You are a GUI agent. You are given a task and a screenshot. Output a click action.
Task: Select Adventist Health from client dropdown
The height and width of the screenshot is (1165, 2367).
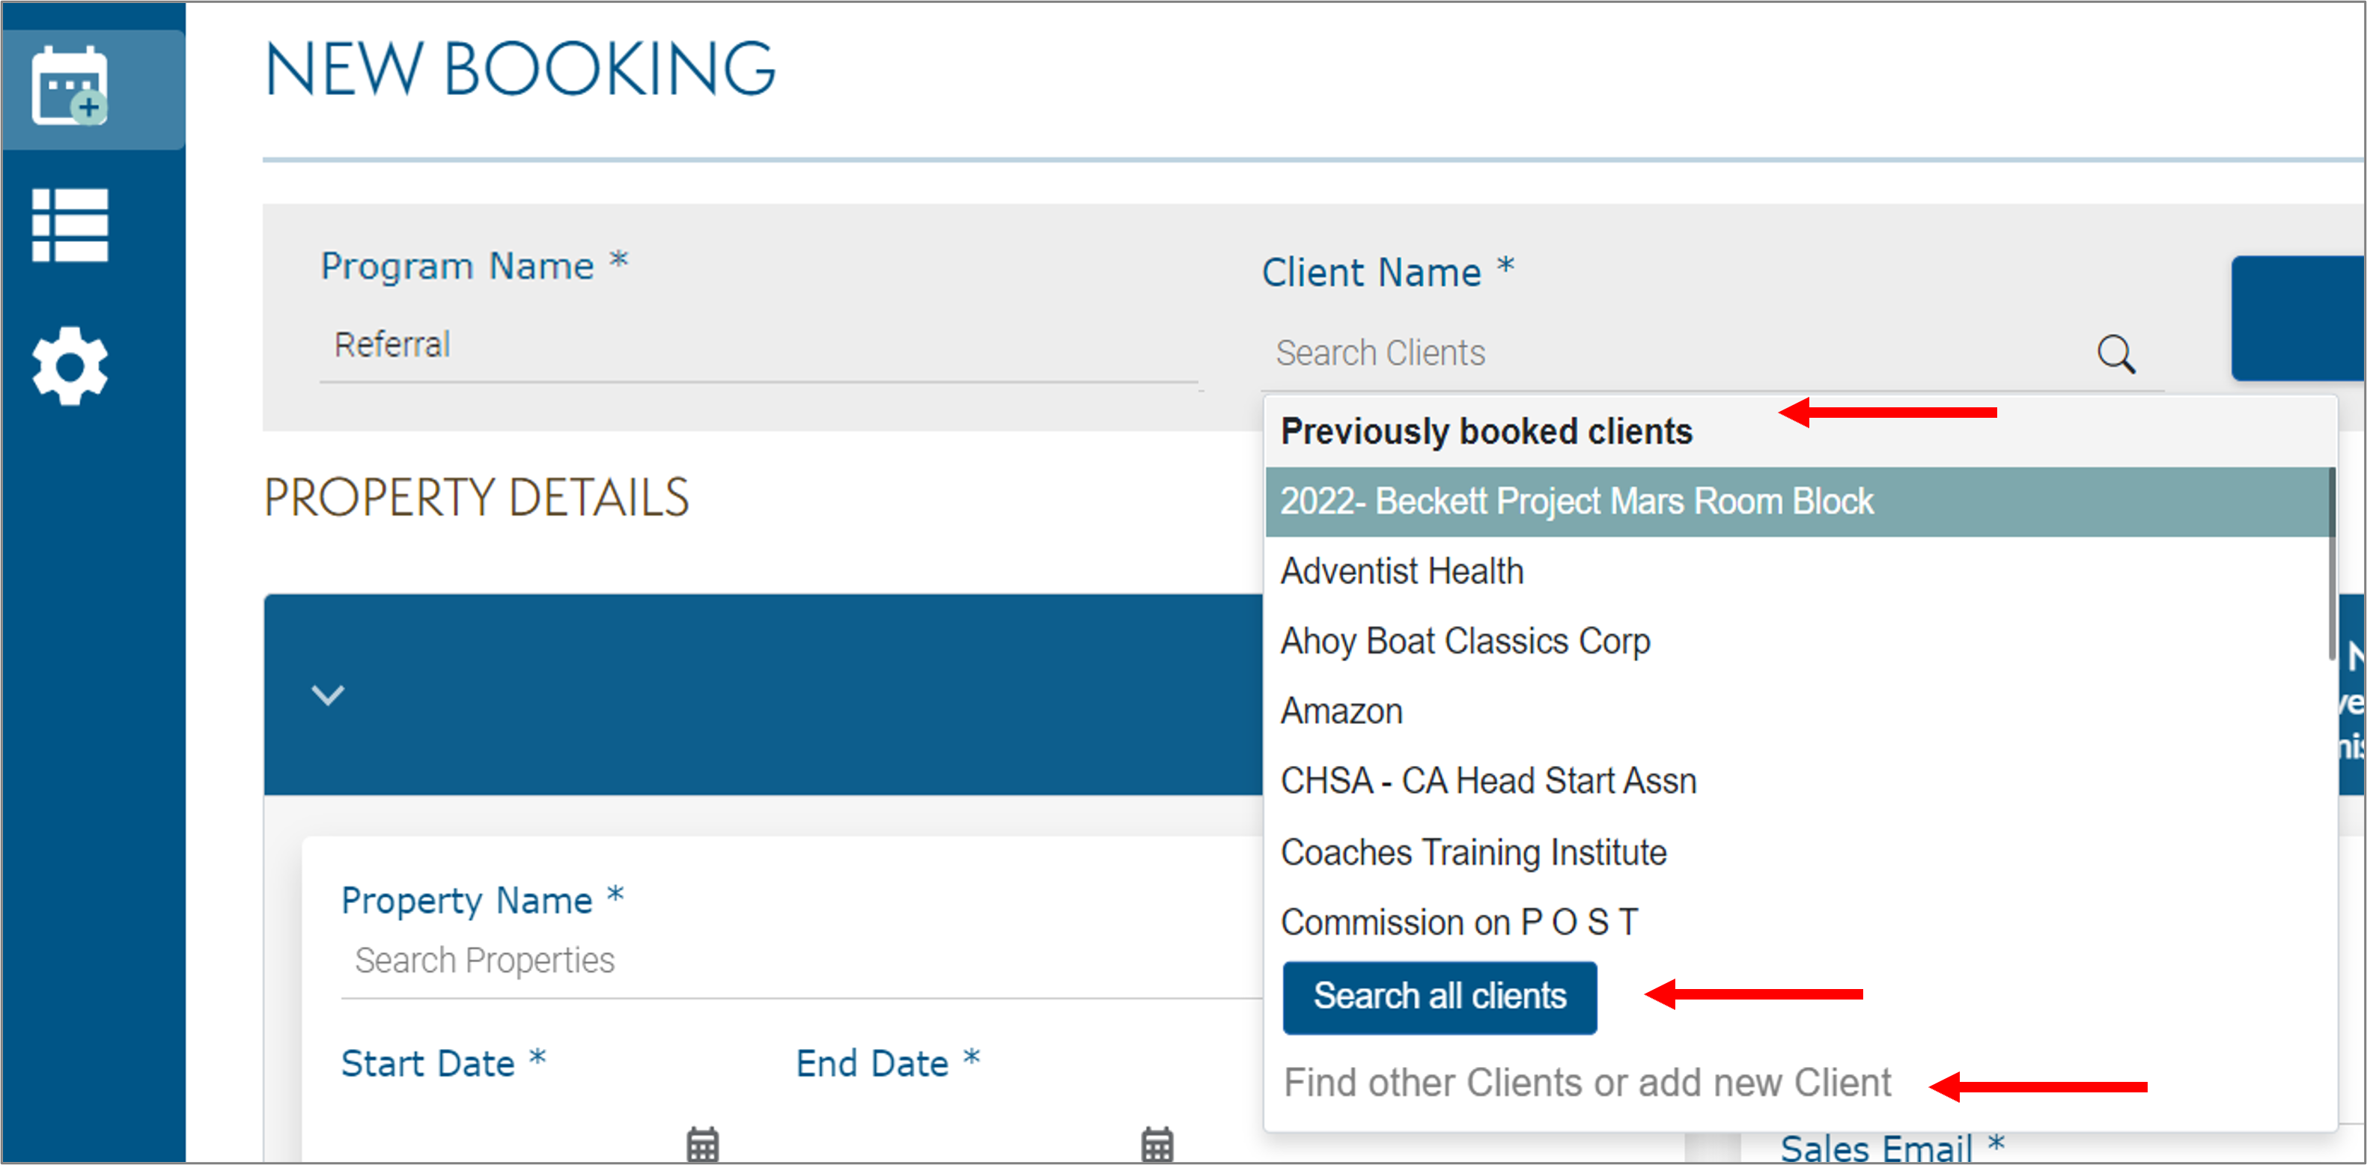click(x=1401, y=571)
